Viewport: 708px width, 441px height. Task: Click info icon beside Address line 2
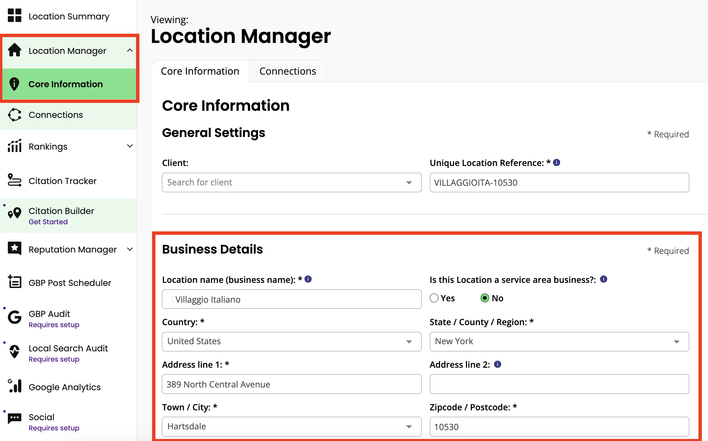point(498,364)
